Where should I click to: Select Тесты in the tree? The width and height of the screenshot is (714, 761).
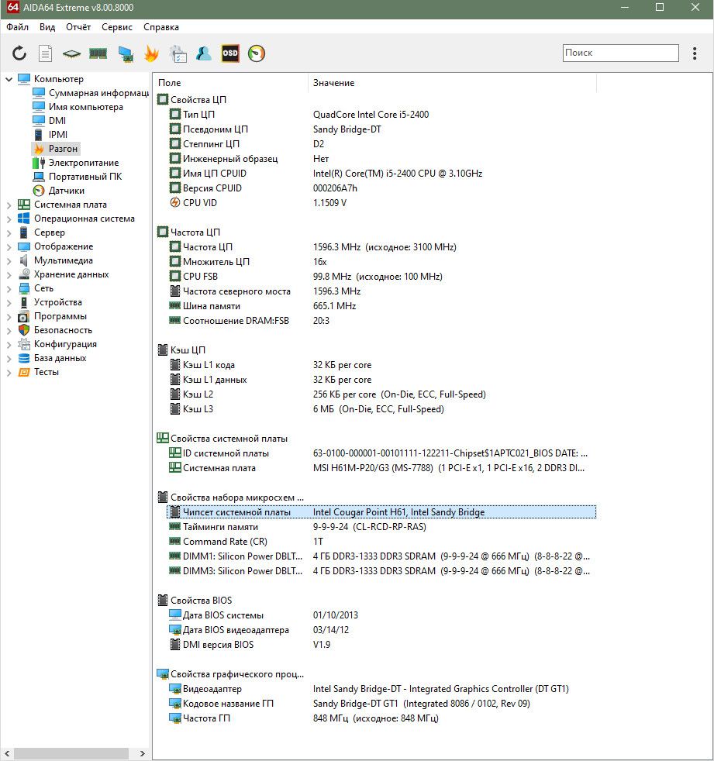tap(38, 372)
